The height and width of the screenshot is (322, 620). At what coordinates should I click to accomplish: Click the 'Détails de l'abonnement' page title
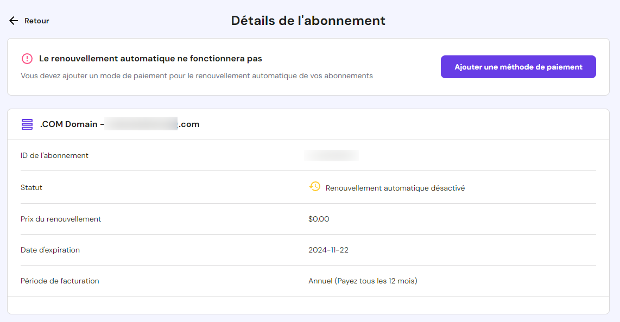tap(308, 20)
